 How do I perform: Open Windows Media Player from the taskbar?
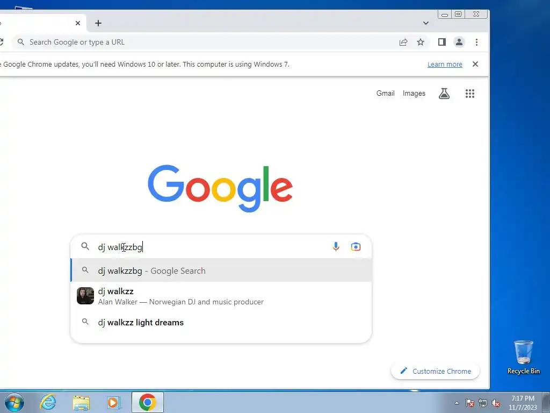click(114, 402)
